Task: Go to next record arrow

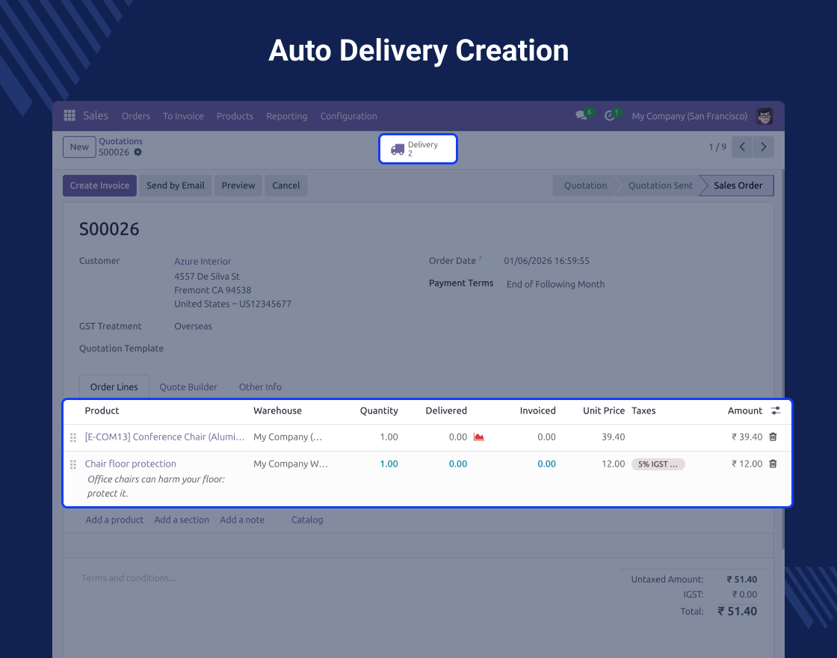Action: coord(763,147)
